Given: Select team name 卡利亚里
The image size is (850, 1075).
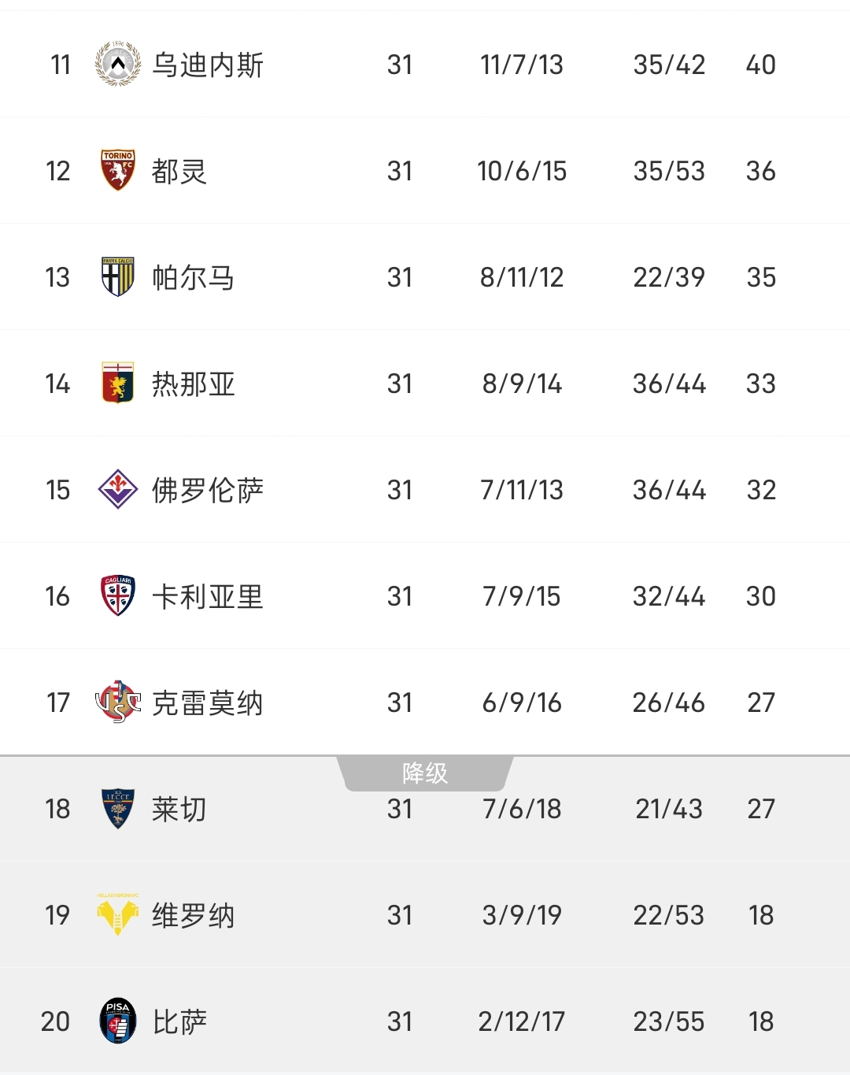Looking at the screenshot, I should tap(208, 596).
